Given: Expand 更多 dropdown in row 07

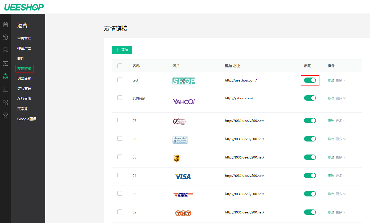Looking at the screenshot, I should pyautogui.click(x=340, y=121).
